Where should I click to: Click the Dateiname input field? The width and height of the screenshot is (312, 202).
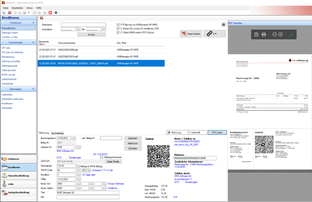coord(83,25)
